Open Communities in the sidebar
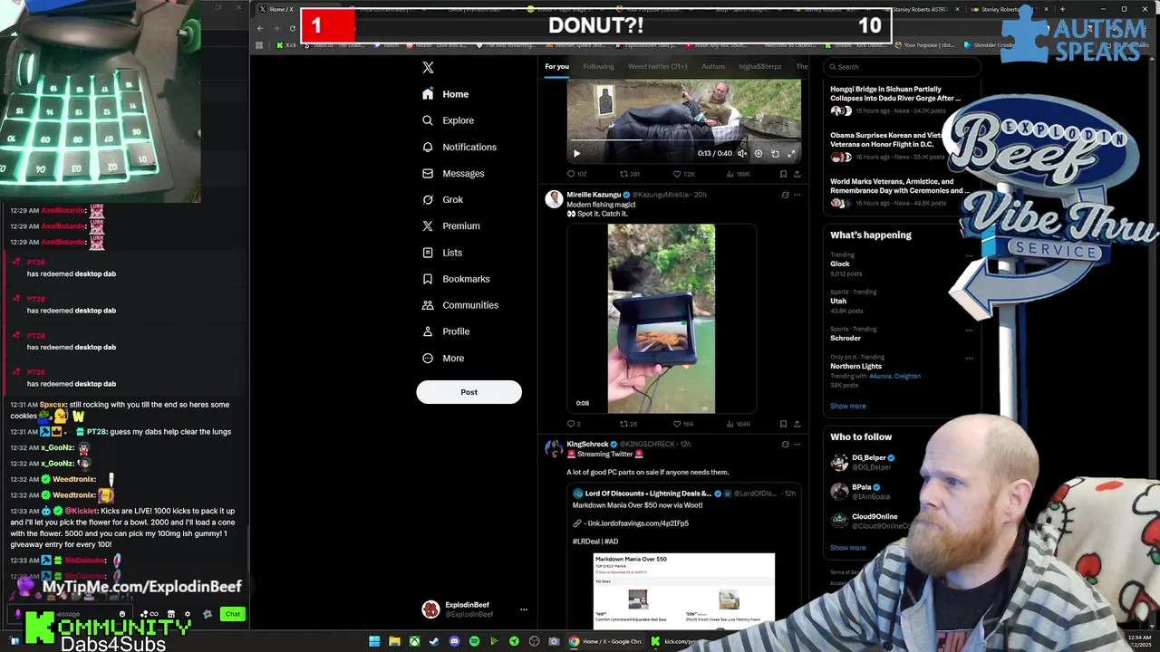Screen dimensions: 1160x652 pos(460,305)
